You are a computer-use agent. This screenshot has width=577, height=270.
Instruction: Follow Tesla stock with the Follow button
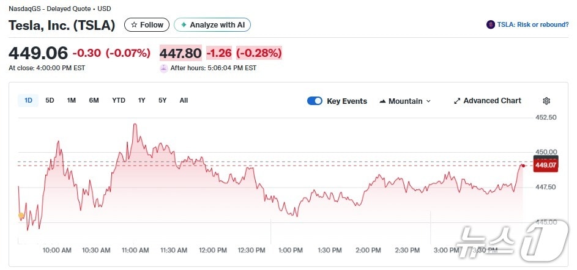tap(147, 25)
